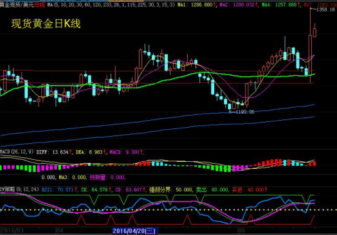Viewport: 337px width, 235px height.
Task: Click the 卖出 80.000 sell threshold label
Action: 212,189
